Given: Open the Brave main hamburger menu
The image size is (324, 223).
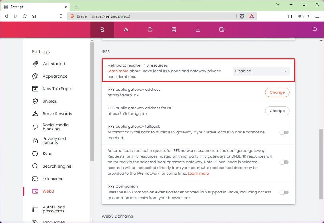Looking at the screenshot, I should pyautogui.click(x=317, y=16).
